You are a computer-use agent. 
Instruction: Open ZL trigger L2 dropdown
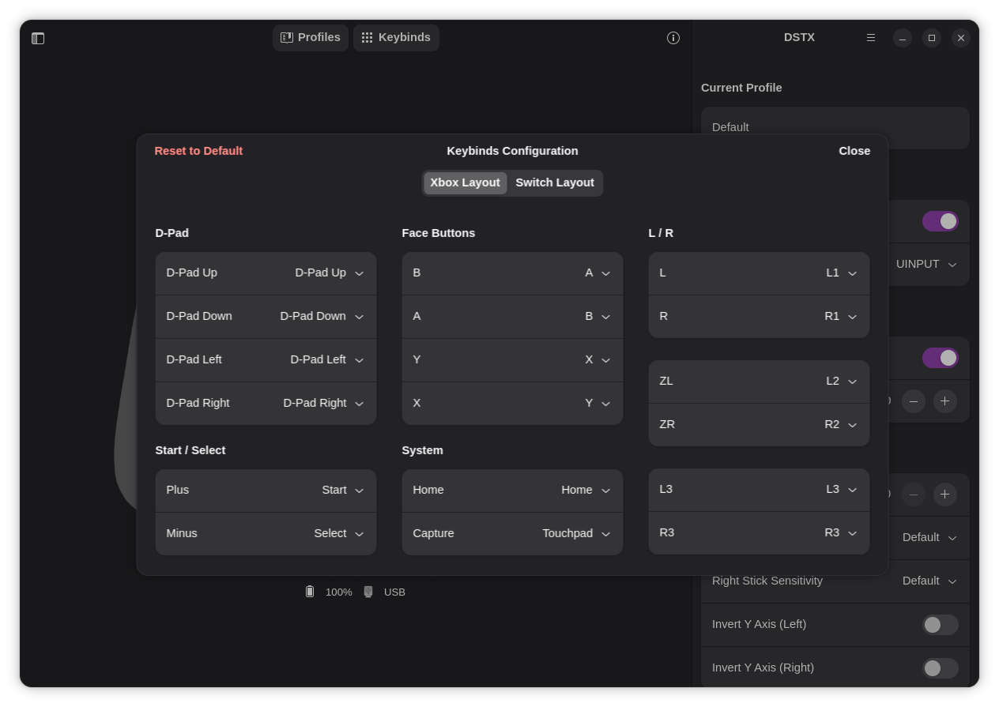(759, 382)
